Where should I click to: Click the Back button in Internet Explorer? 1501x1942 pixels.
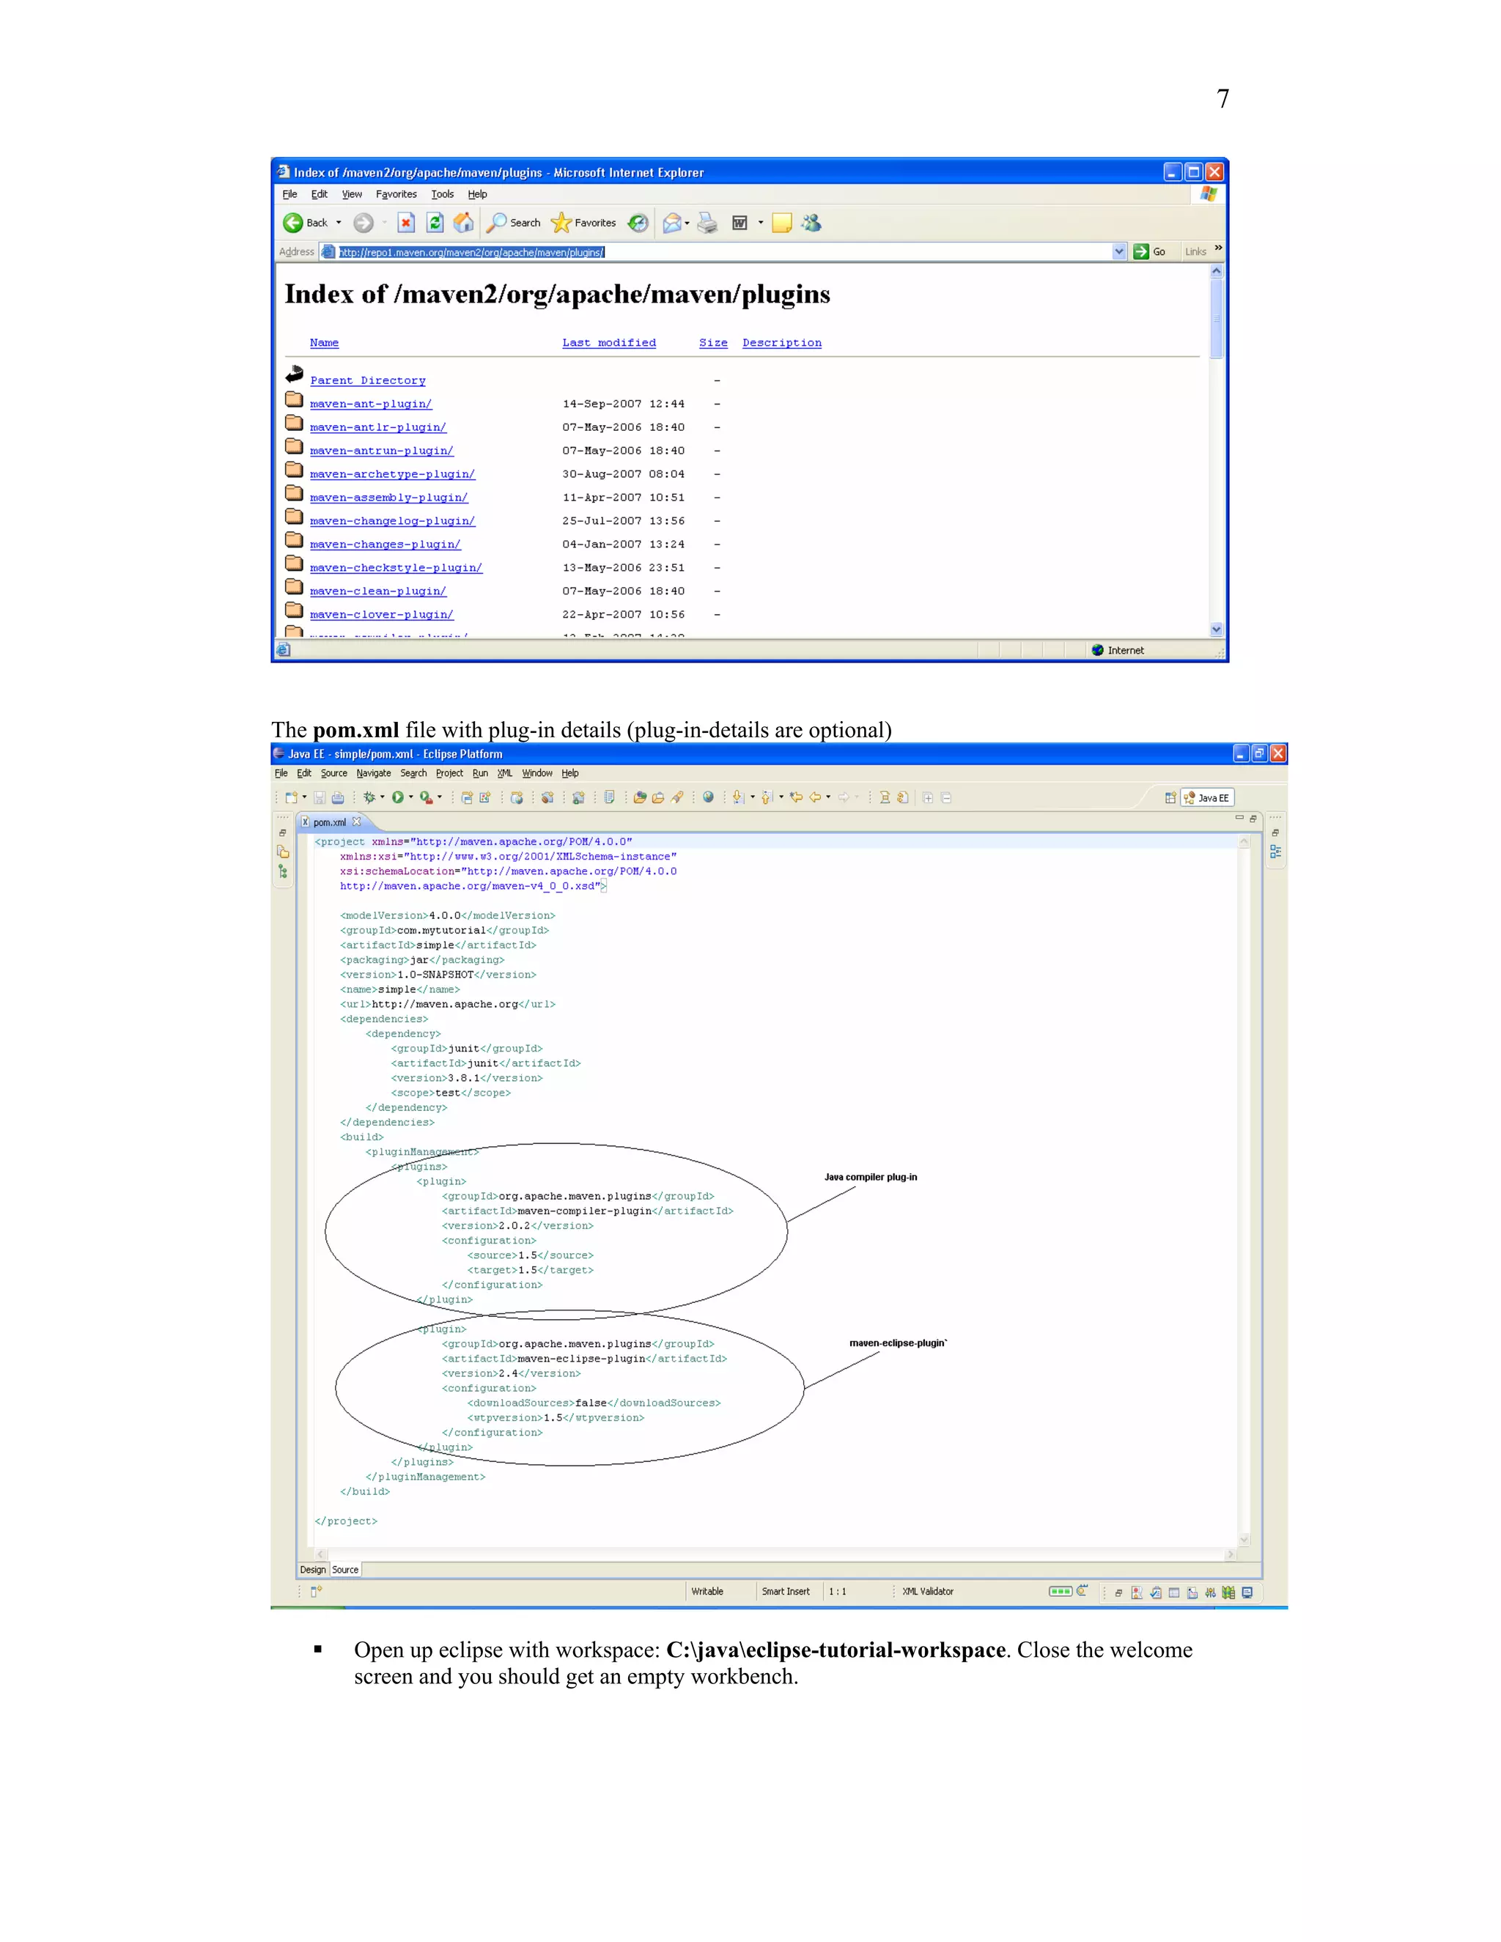point(305,222)
